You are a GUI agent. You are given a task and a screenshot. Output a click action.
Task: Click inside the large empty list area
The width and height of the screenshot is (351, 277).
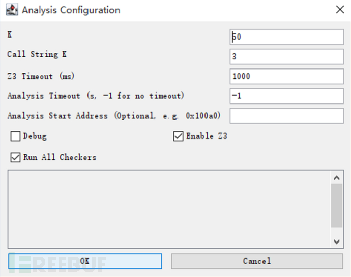168,209
